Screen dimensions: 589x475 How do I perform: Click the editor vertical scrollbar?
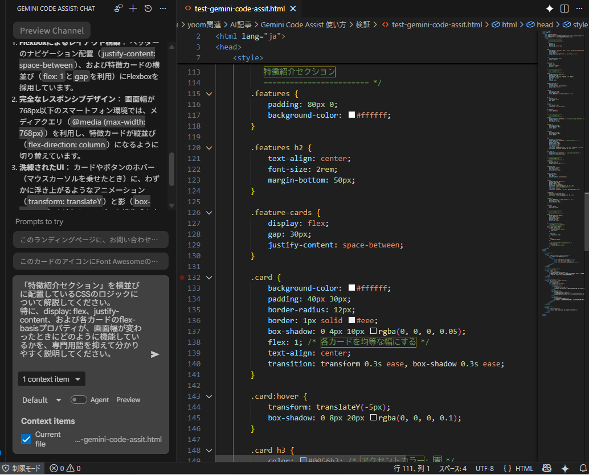(586, 221)
